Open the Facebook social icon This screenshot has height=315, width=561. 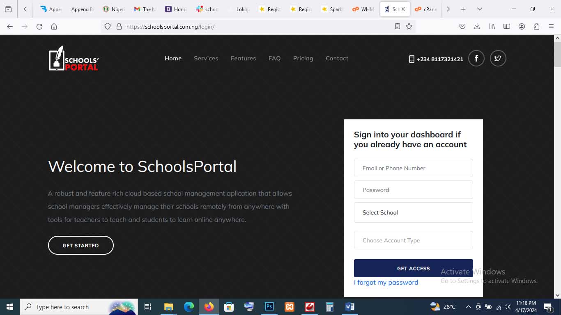(x=476, y=58)
